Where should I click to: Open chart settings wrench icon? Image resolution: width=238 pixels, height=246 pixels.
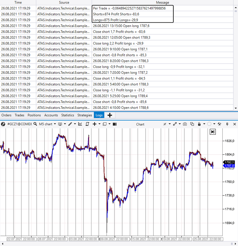tap(220, 124)
